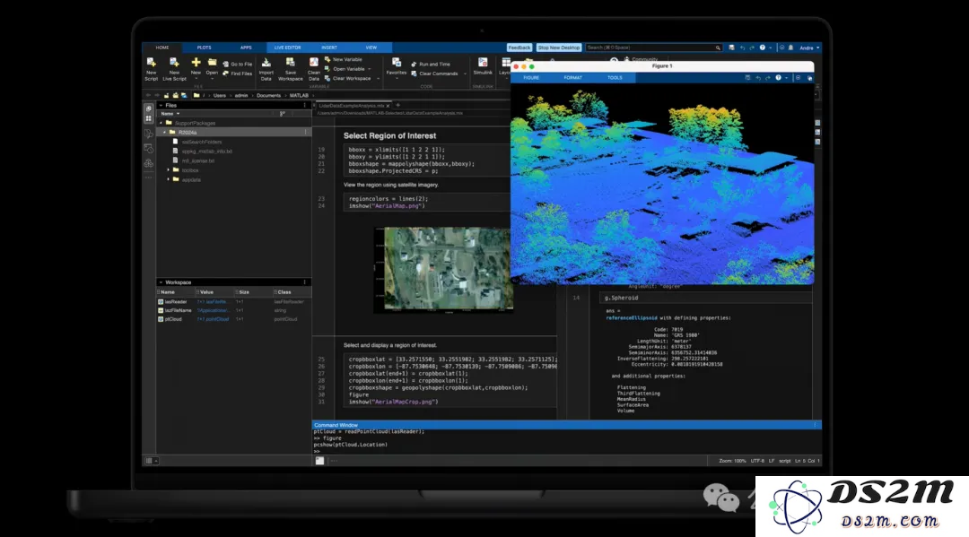Switch to the APPS tab

246,48
